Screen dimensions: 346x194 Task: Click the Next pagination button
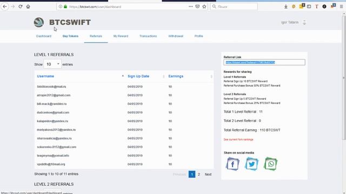[x=208, y=174]
